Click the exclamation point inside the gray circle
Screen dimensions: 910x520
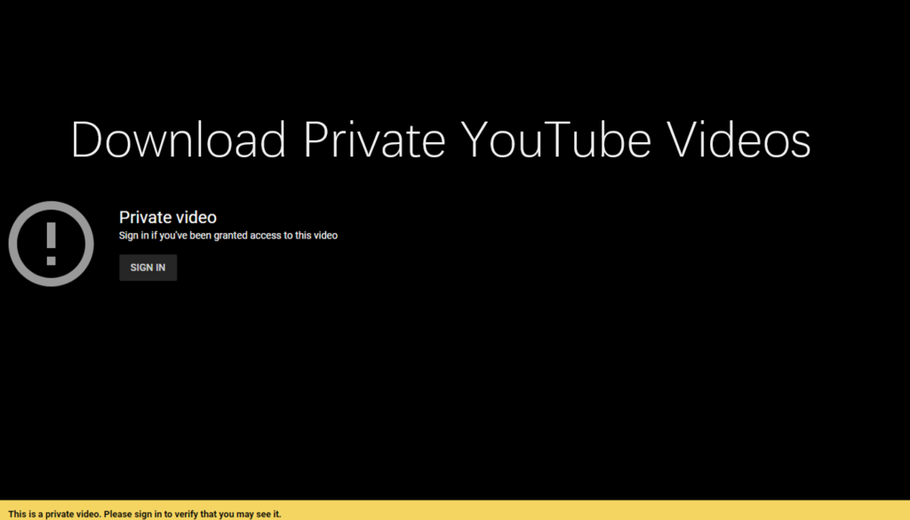click(51, 237)
